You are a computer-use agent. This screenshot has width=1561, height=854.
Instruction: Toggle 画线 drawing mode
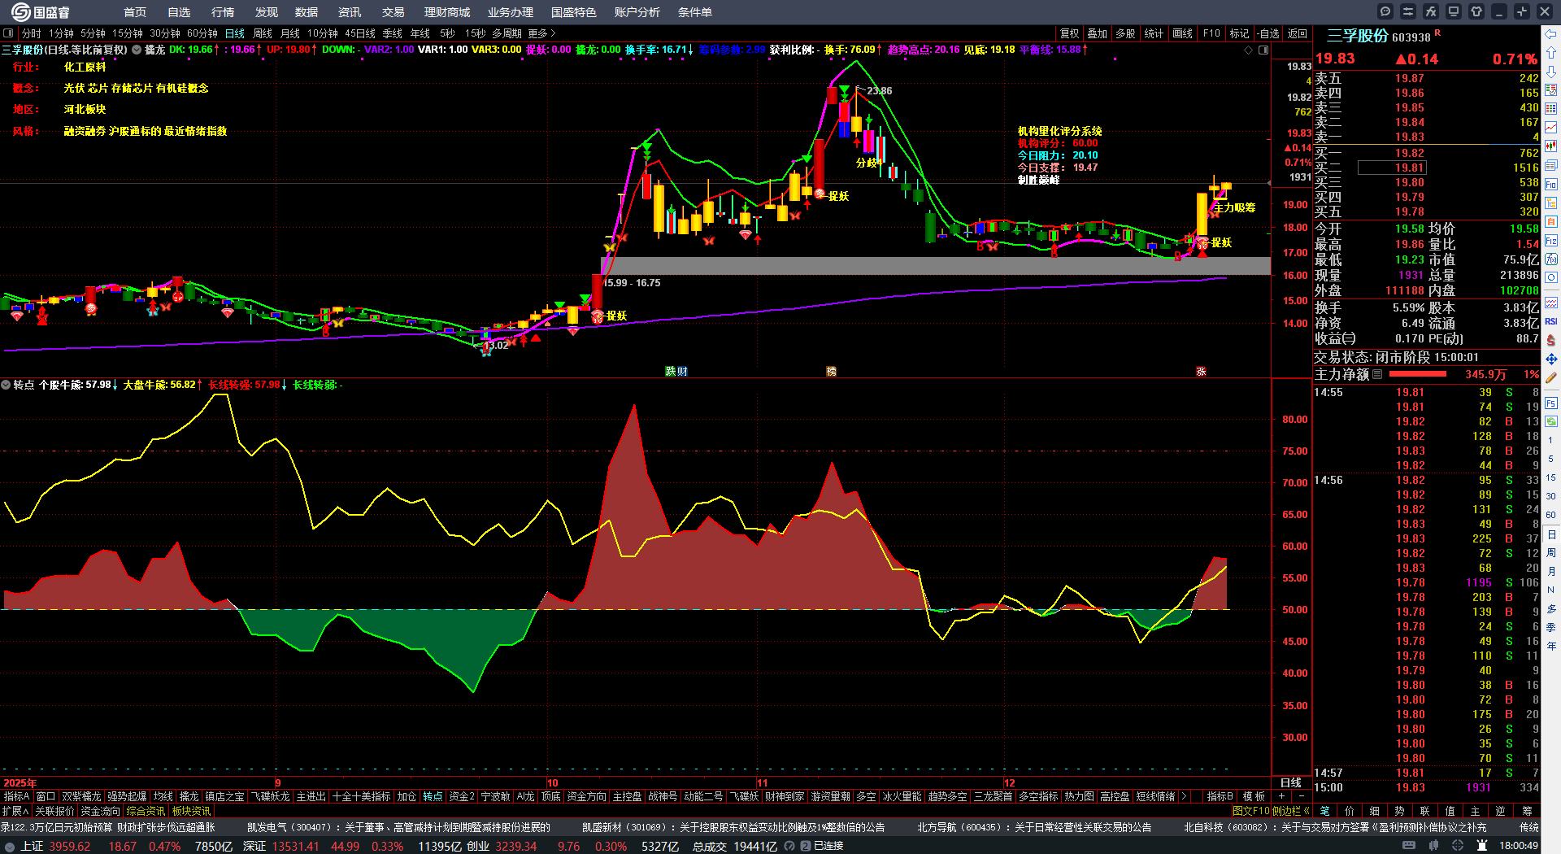pos(1182,33)
